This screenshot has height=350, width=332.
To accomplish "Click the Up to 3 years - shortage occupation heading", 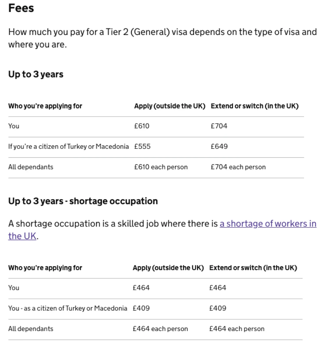I will point(83,201).
